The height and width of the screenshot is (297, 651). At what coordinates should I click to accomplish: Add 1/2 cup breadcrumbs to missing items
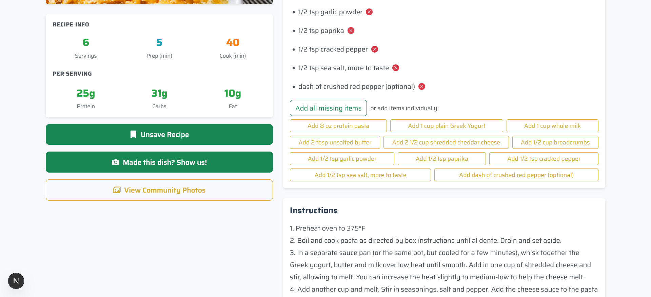(555, 142)
